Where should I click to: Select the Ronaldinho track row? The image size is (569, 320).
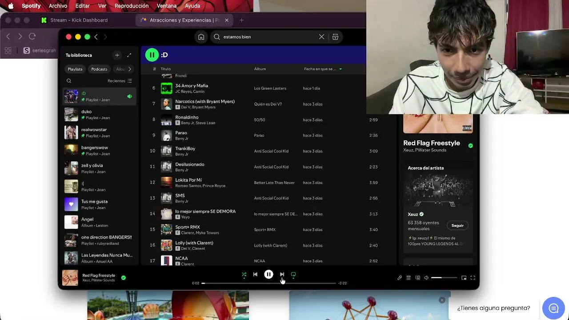268,120
